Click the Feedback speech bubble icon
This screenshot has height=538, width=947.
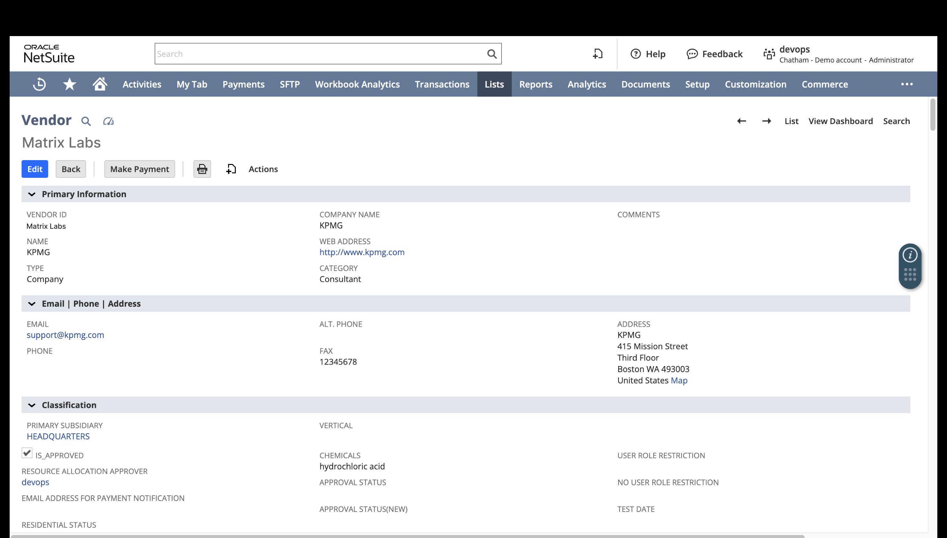click(692, 54)
